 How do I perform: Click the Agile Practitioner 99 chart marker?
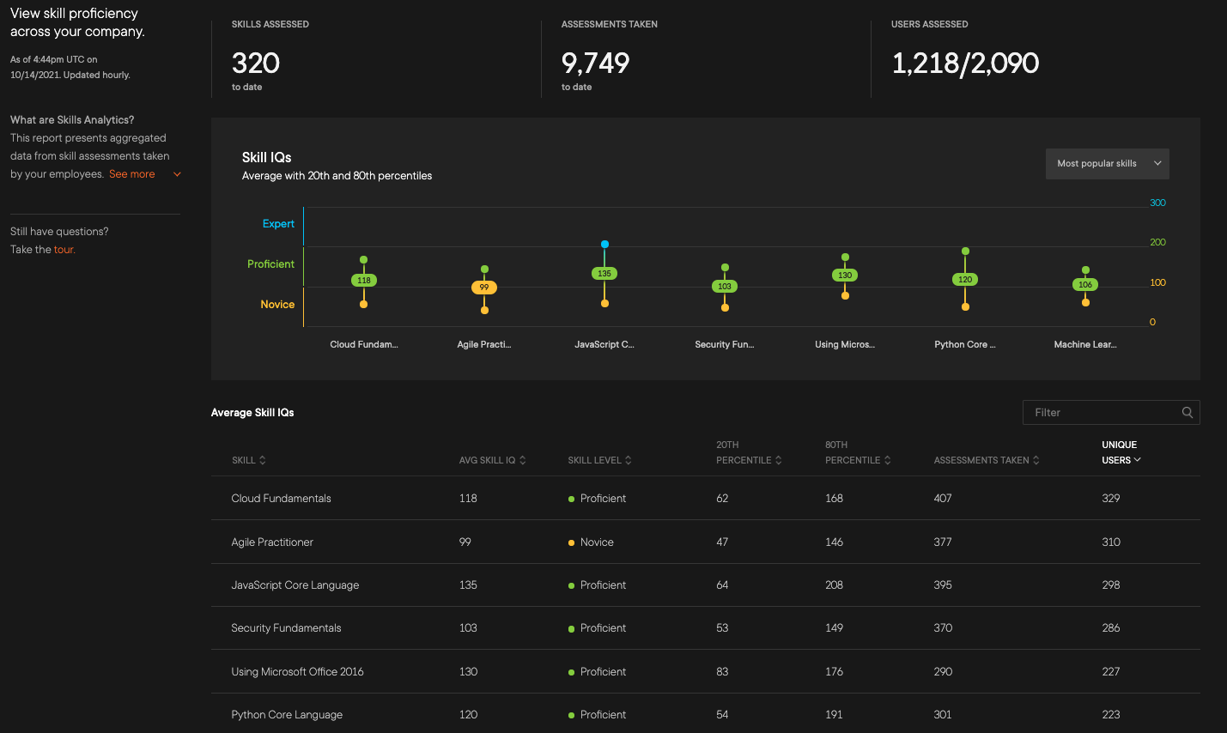(x=484, y=288)
